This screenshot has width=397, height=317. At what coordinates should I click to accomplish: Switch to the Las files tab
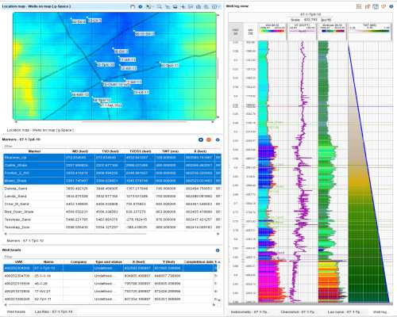(x=53, y=311)
